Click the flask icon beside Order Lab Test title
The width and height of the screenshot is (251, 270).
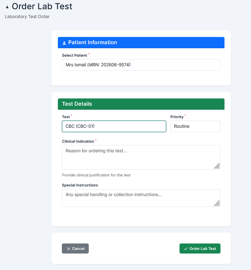(7, 7)
